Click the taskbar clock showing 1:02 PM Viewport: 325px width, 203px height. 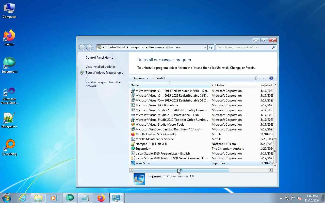[312, 198]
